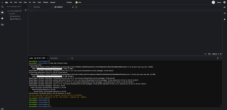Open the Source Control git panel
Image resolution: width=227 pixels, height=110 pixels.
click(x=2, y=18)
